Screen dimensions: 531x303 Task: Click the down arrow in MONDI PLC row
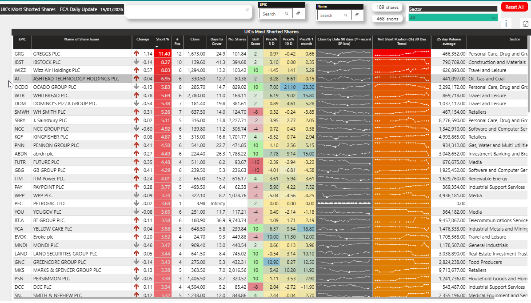136,245
